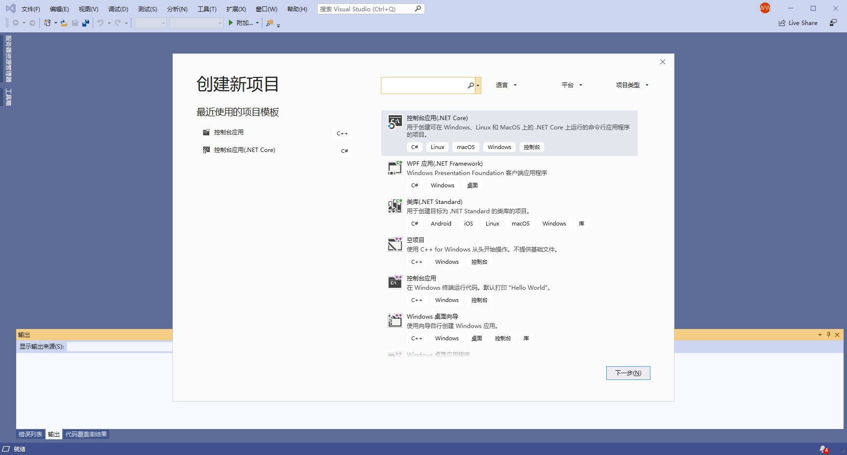Viewport: 847px width, 455px height.
Task: Open the toolbar overflow options arrow
Action: 278,25
